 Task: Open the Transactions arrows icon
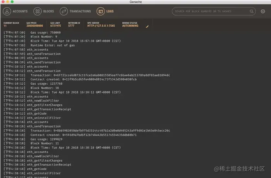click(x=63, y=11)
